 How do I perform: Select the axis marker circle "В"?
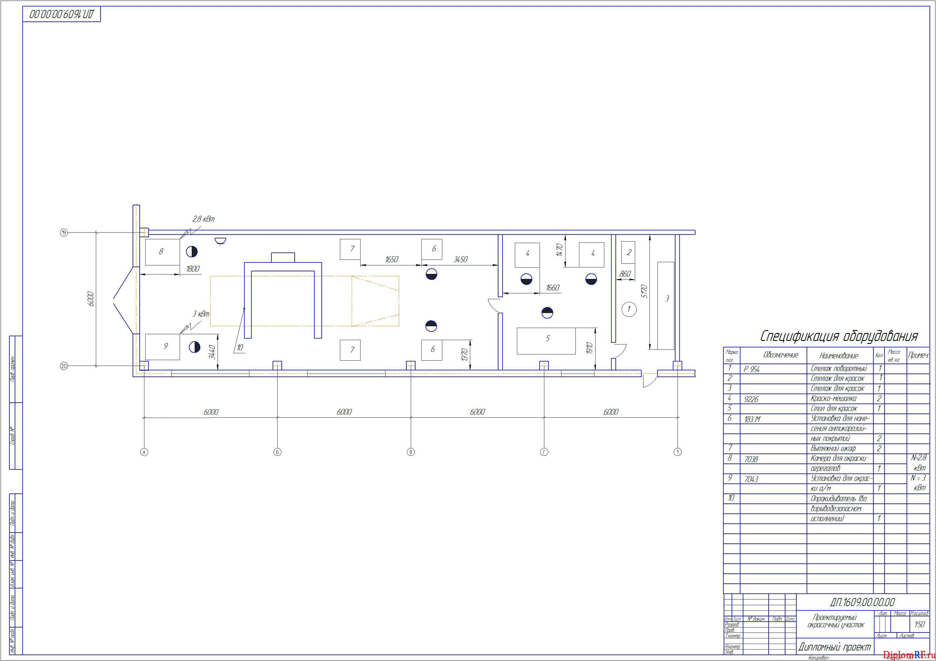[x=411, y=452]
